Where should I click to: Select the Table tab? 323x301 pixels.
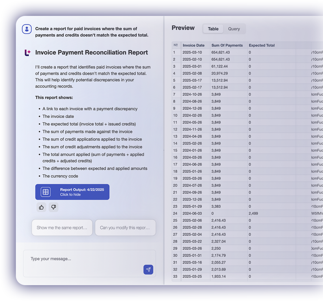coord(213,29)
